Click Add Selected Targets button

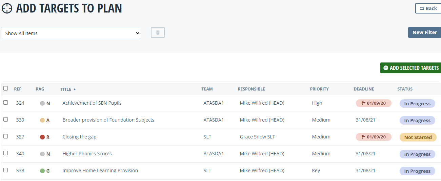pos(410,68)
